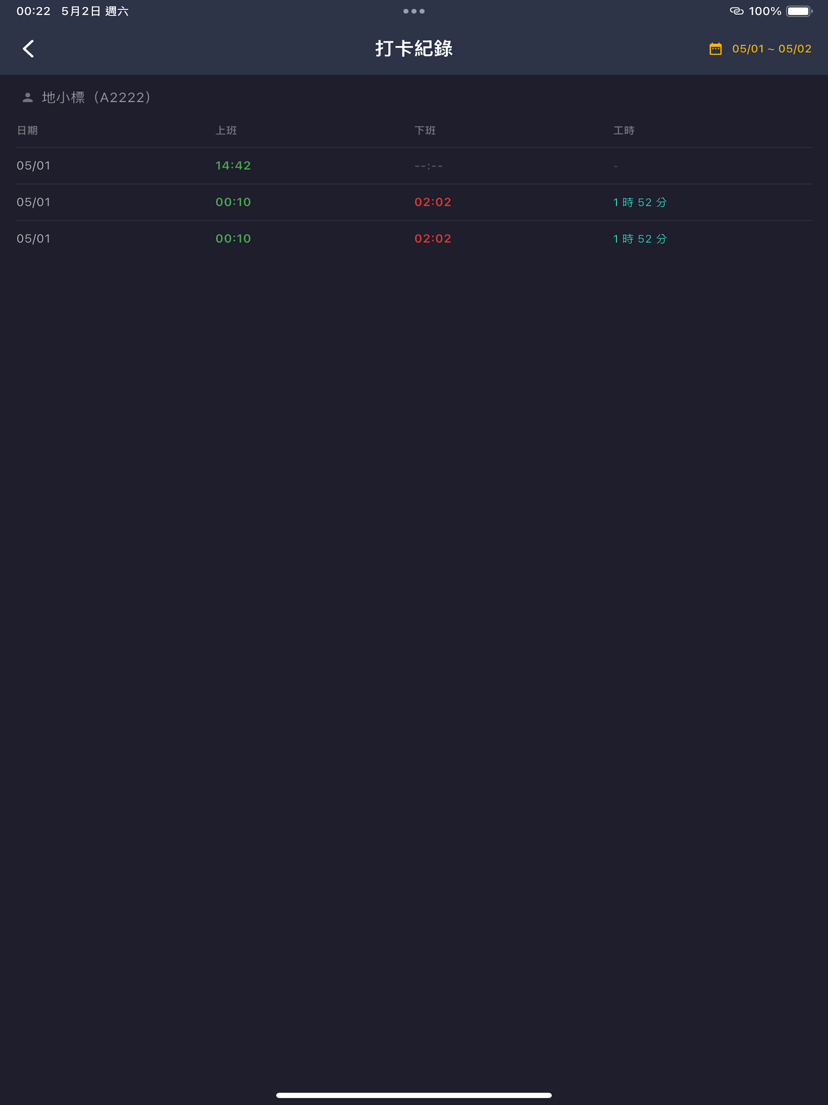Tap the empty --:-- clock-out value
Viewport: 828px width, 1105px height.
click(428, 166)
